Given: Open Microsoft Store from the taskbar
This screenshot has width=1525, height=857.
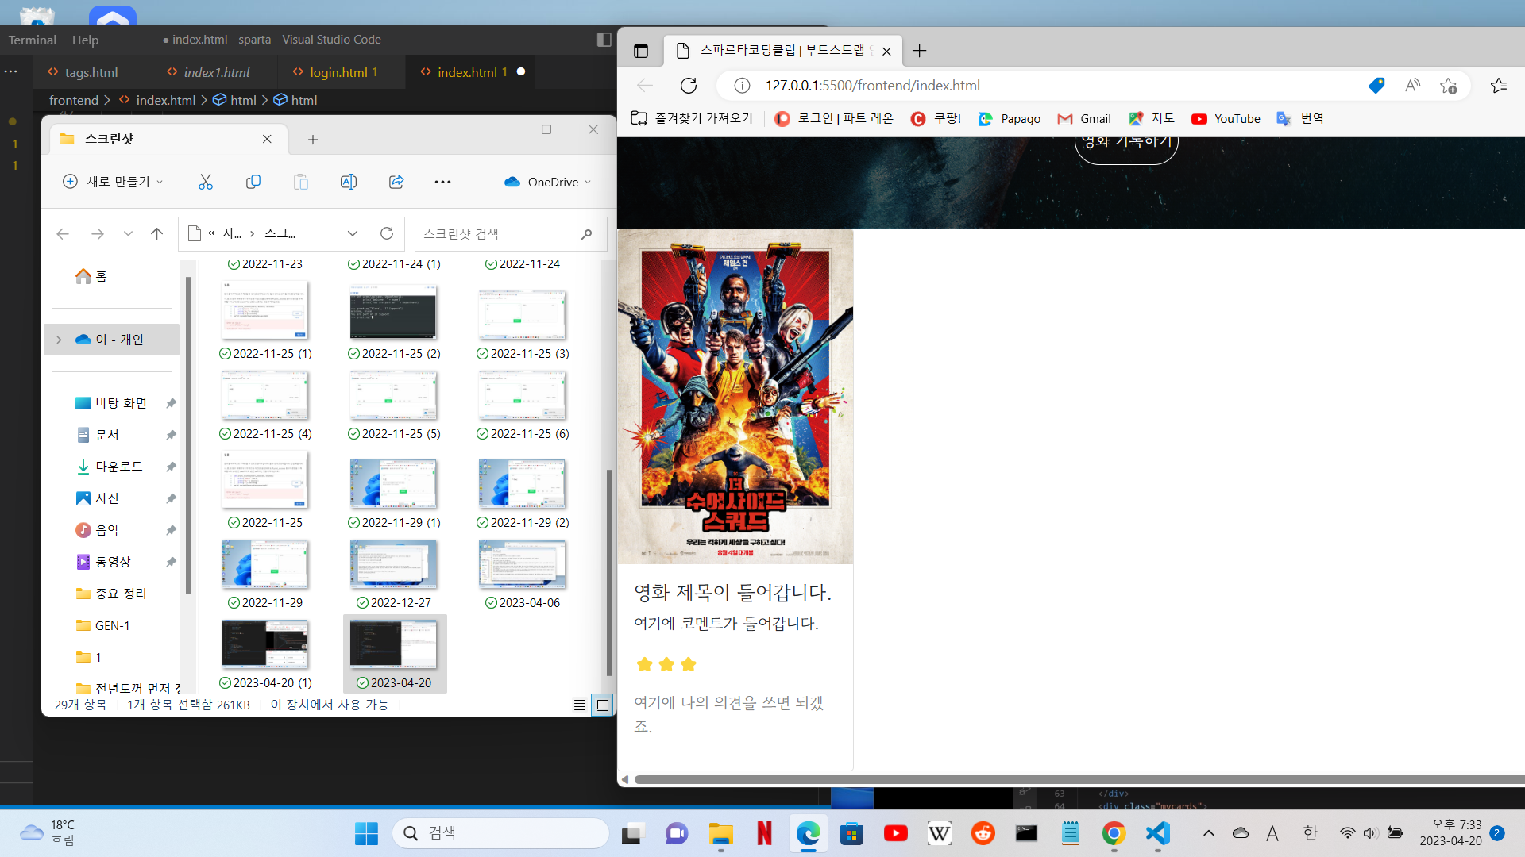Looking at the screenshot, I should point(851,833).
